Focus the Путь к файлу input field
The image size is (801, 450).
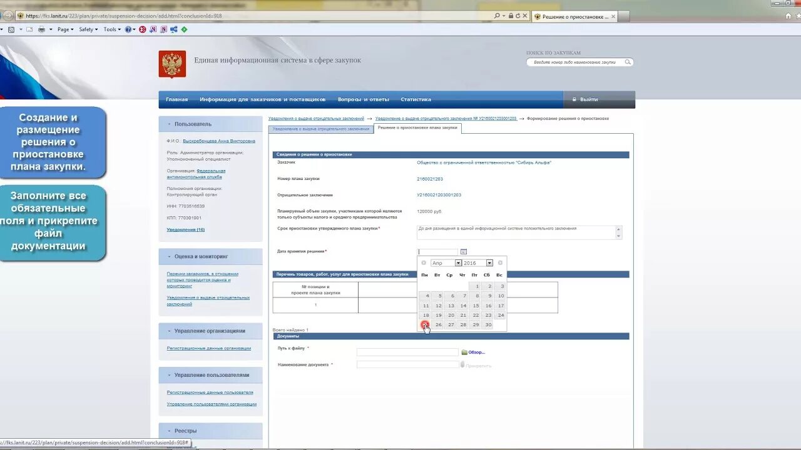coord(407,352)
